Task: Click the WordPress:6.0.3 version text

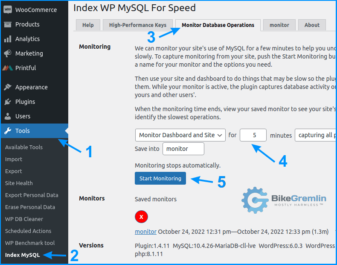Action: pos(280,246)
